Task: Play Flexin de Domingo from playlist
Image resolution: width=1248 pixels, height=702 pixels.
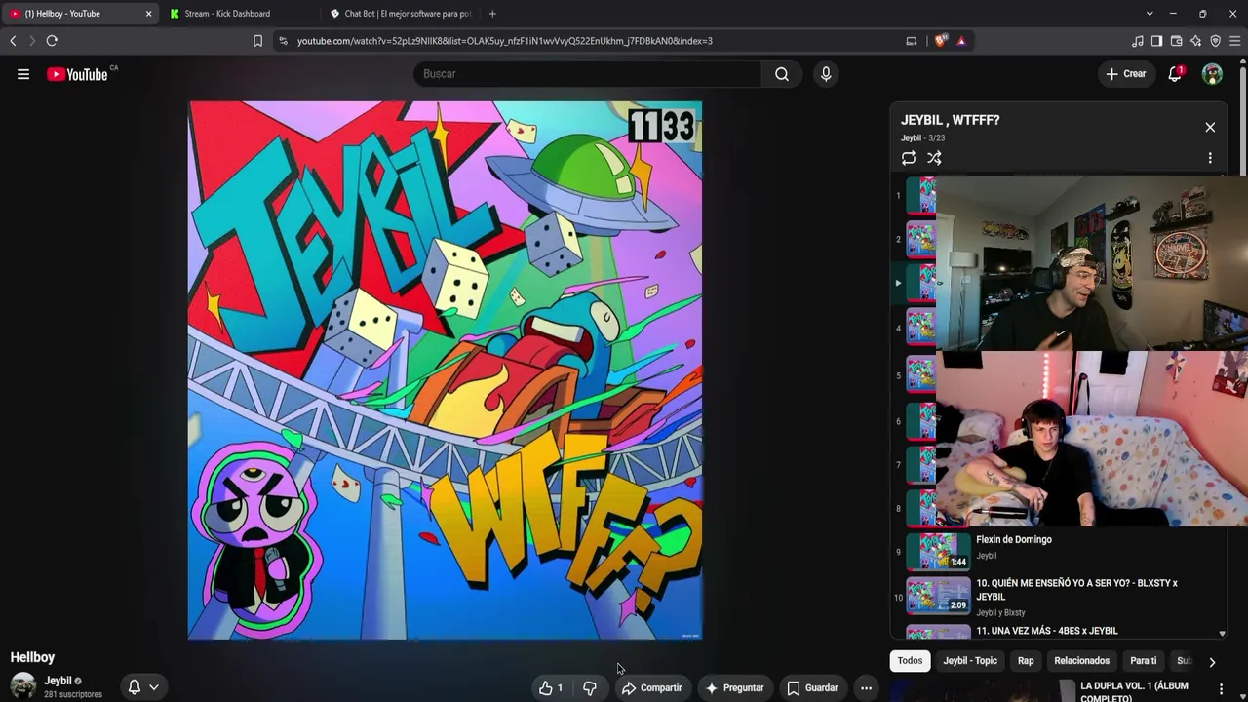Action: pos(1014,540)
